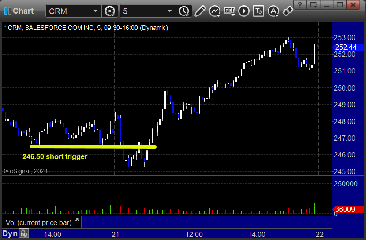Click the date label 22 on time axis
The width and height of the screenshot is (366, 240).
click(x=320, y=234)
